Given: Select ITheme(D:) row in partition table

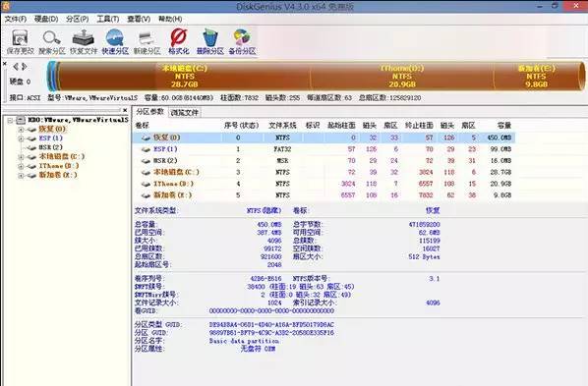Looking at the screenshot, I should 323,184.
